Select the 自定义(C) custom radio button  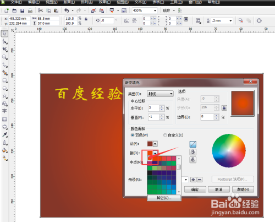point(165,135)
